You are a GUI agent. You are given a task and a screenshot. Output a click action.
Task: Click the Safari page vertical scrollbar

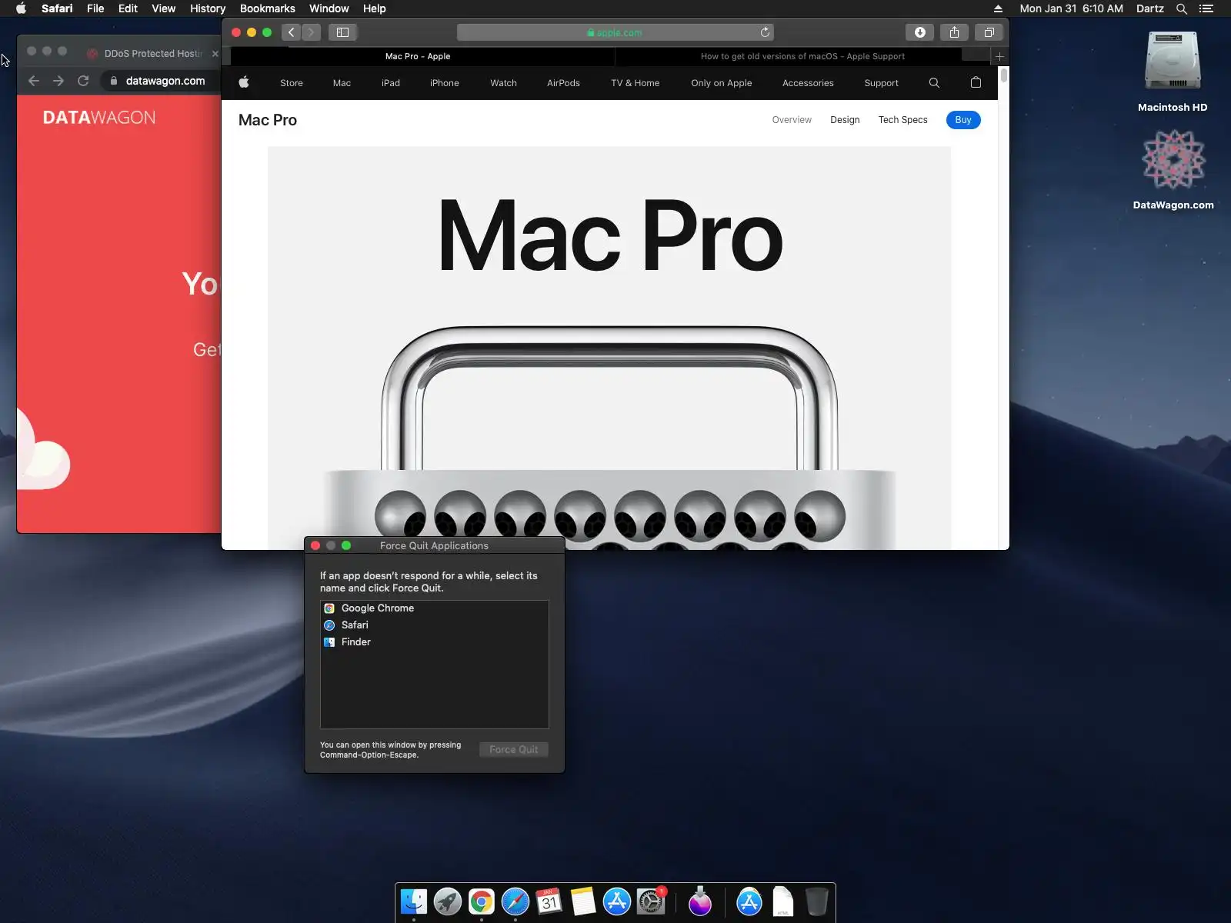[x=1003, y=75]
